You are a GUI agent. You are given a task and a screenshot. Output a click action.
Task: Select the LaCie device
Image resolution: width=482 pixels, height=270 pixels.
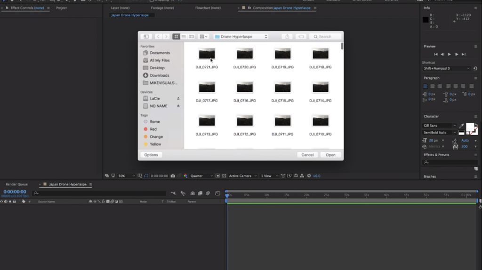(x=154, y=99)
